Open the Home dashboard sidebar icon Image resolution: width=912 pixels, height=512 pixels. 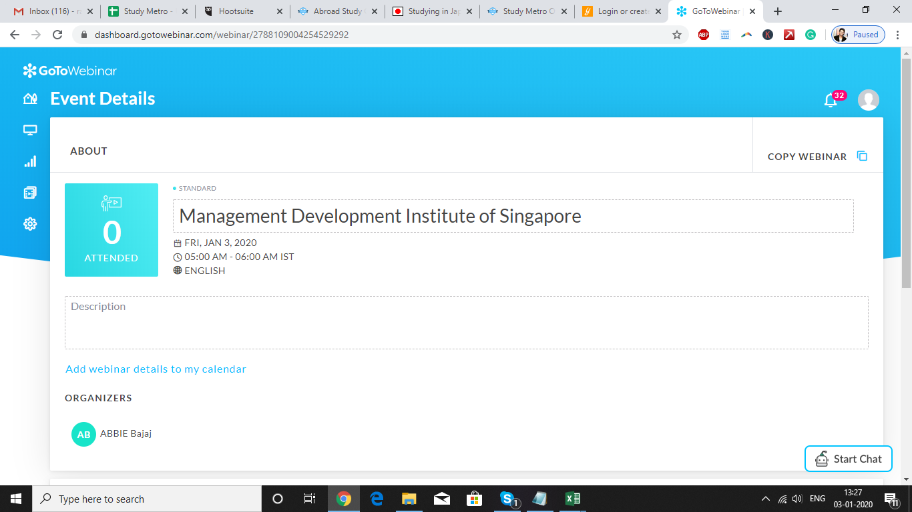pyautogui.click(x=30, y=99)
